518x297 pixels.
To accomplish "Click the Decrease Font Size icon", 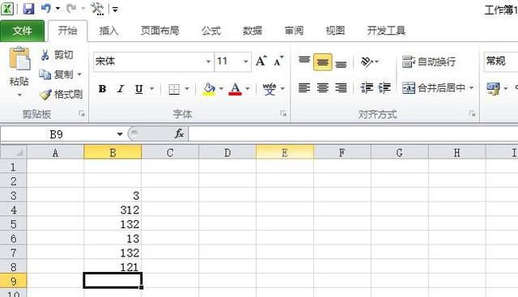I will click(x=278, y=61).
